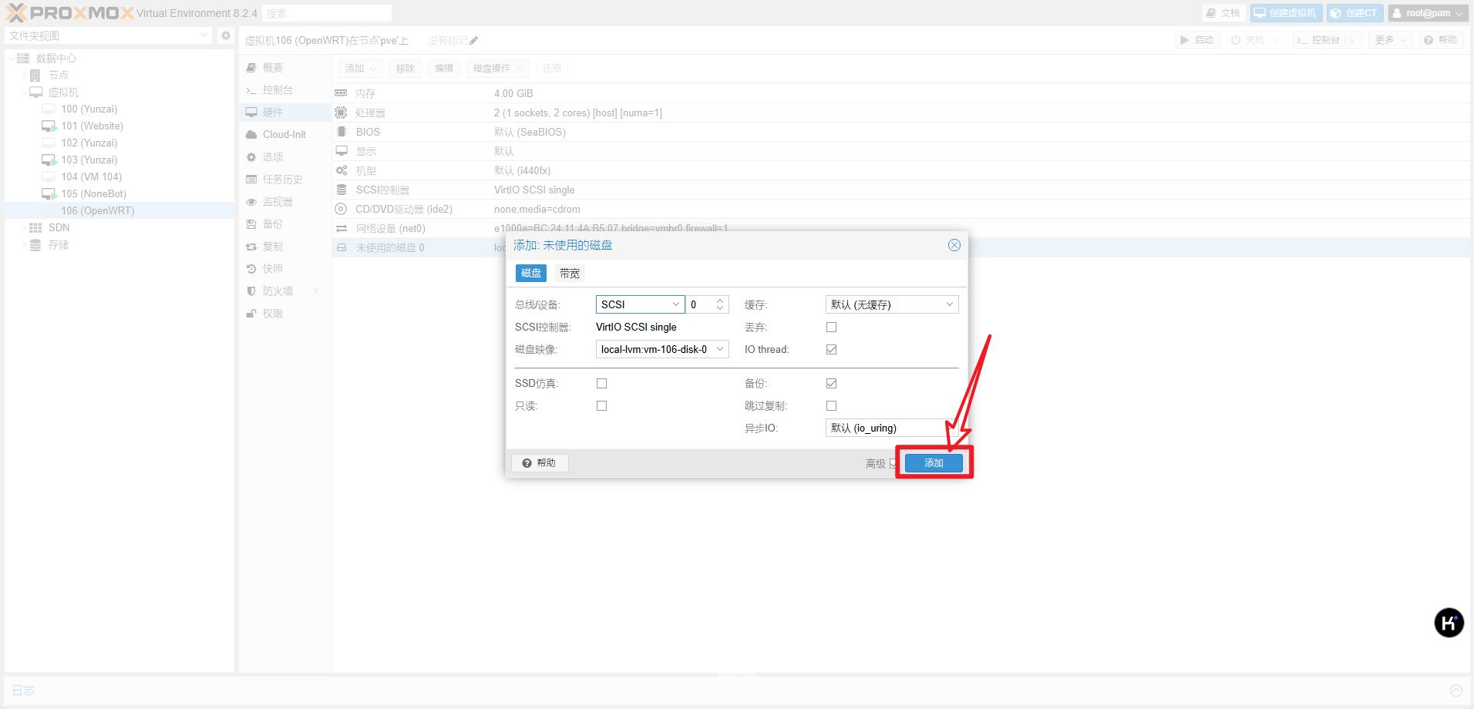The height and width of the screenshot is (709, 1474).
Task: Enable the 丢弃 discard checkbox
Action: pyautogui.click(x=831, y=328)
